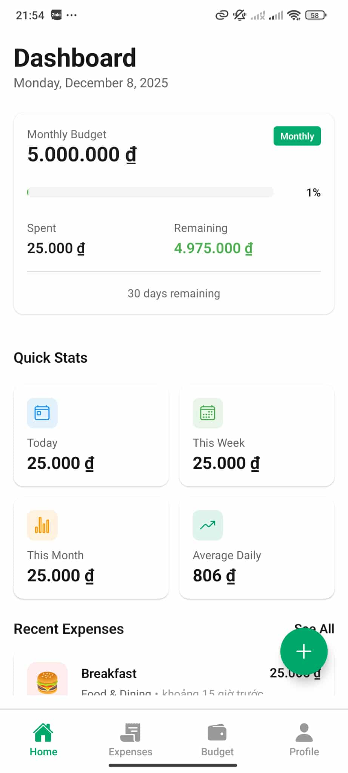The image size is (348, 773).
Task: Tap the Budget wallet icon
Action: coord(217,733)
